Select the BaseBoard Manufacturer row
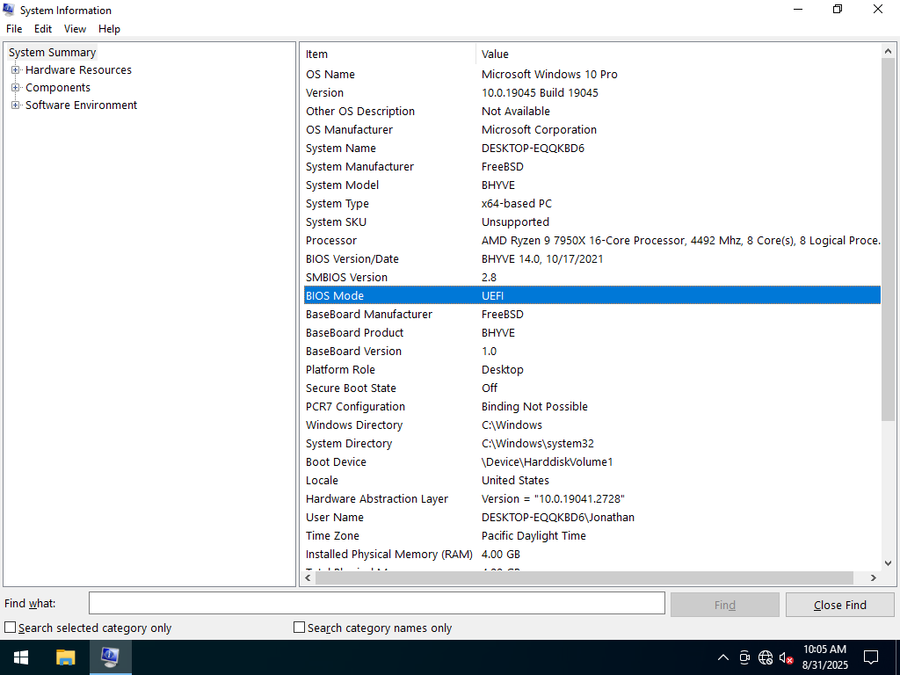The height and width of the screenshot is (675, 900). [x=592, y=314]
